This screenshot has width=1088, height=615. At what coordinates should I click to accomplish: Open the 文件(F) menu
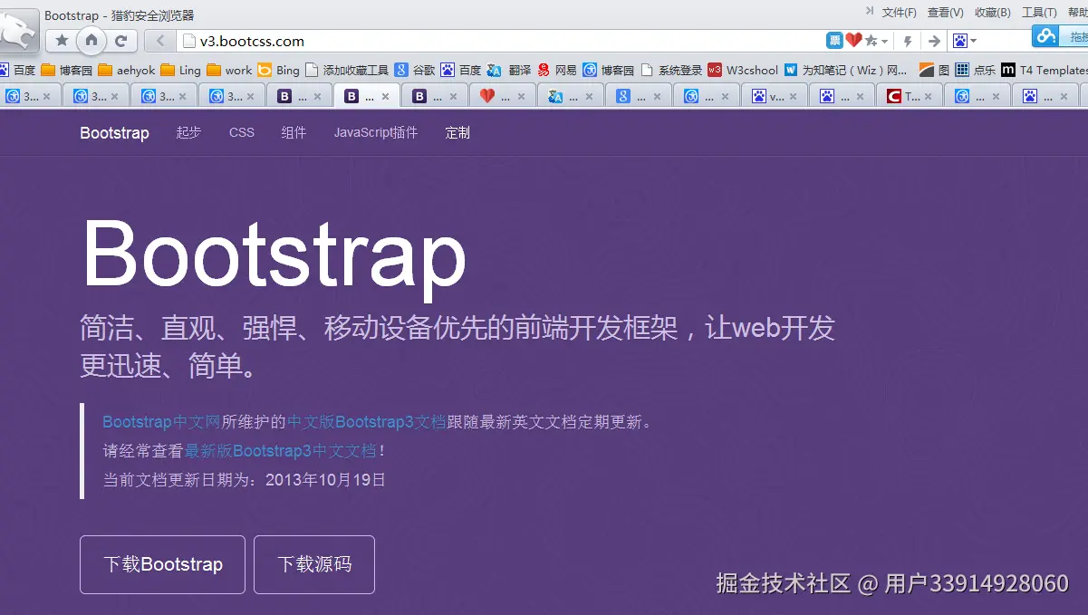coord(900,13)
